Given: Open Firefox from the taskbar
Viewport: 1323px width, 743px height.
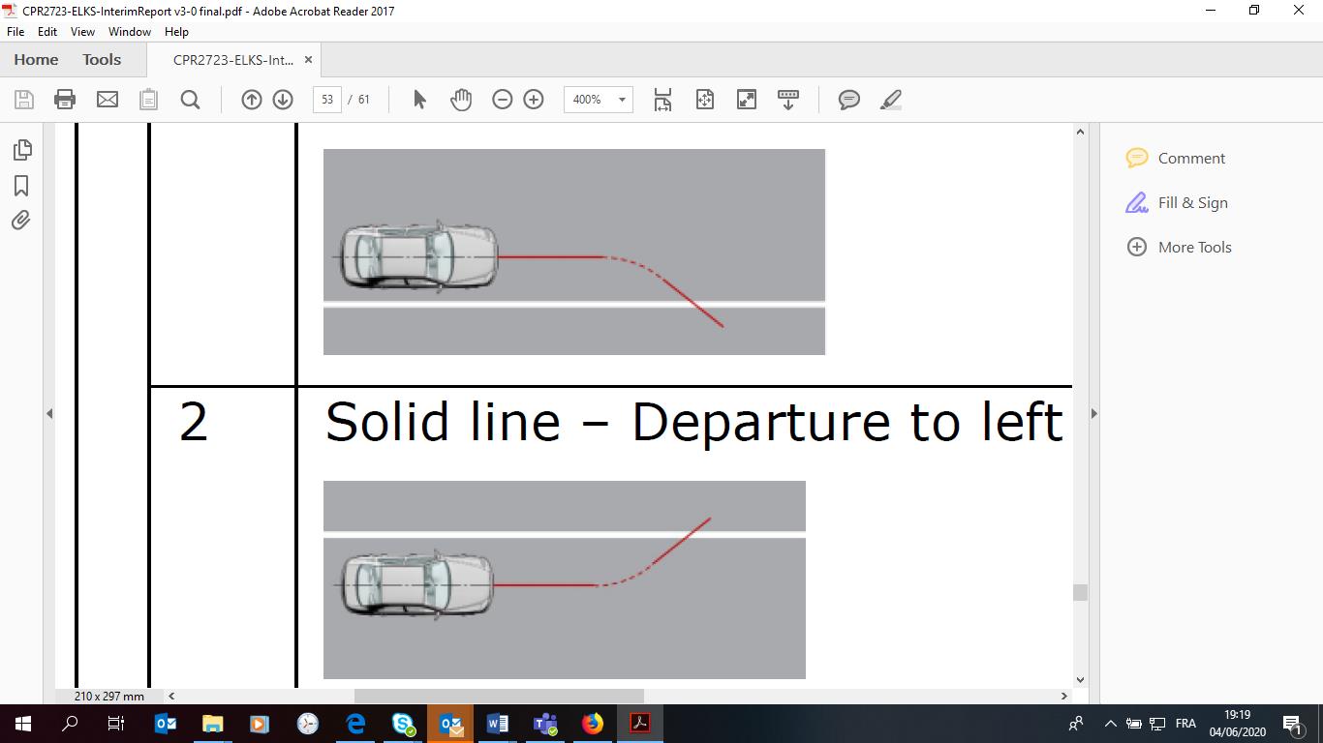Looking at the screenshot, I should (593, 724).
